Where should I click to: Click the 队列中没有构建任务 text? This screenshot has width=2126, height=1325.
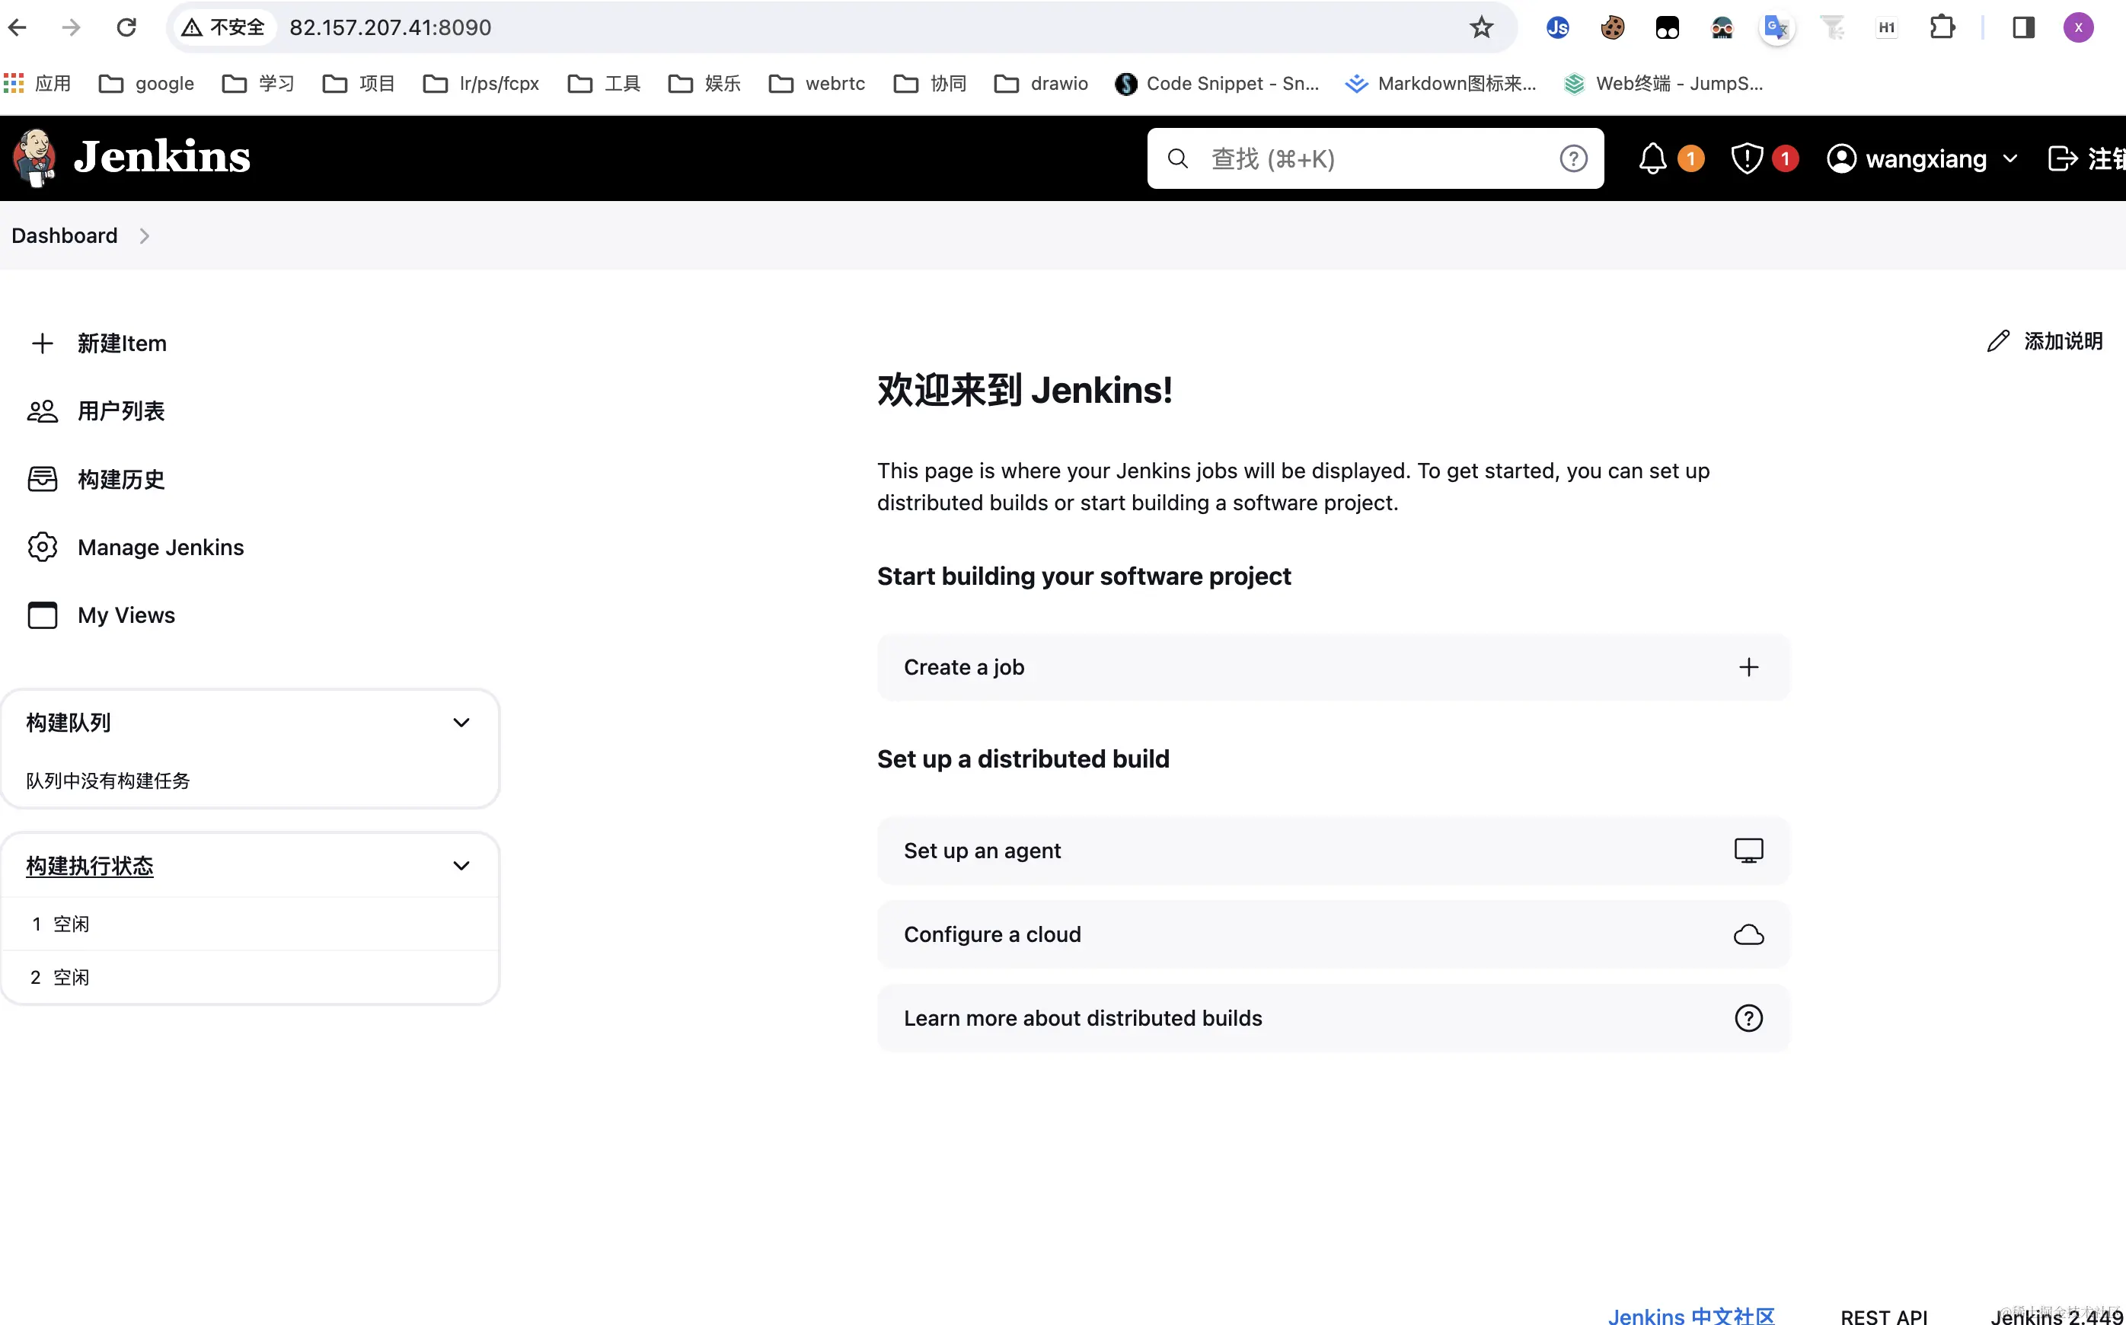[108, 780]
